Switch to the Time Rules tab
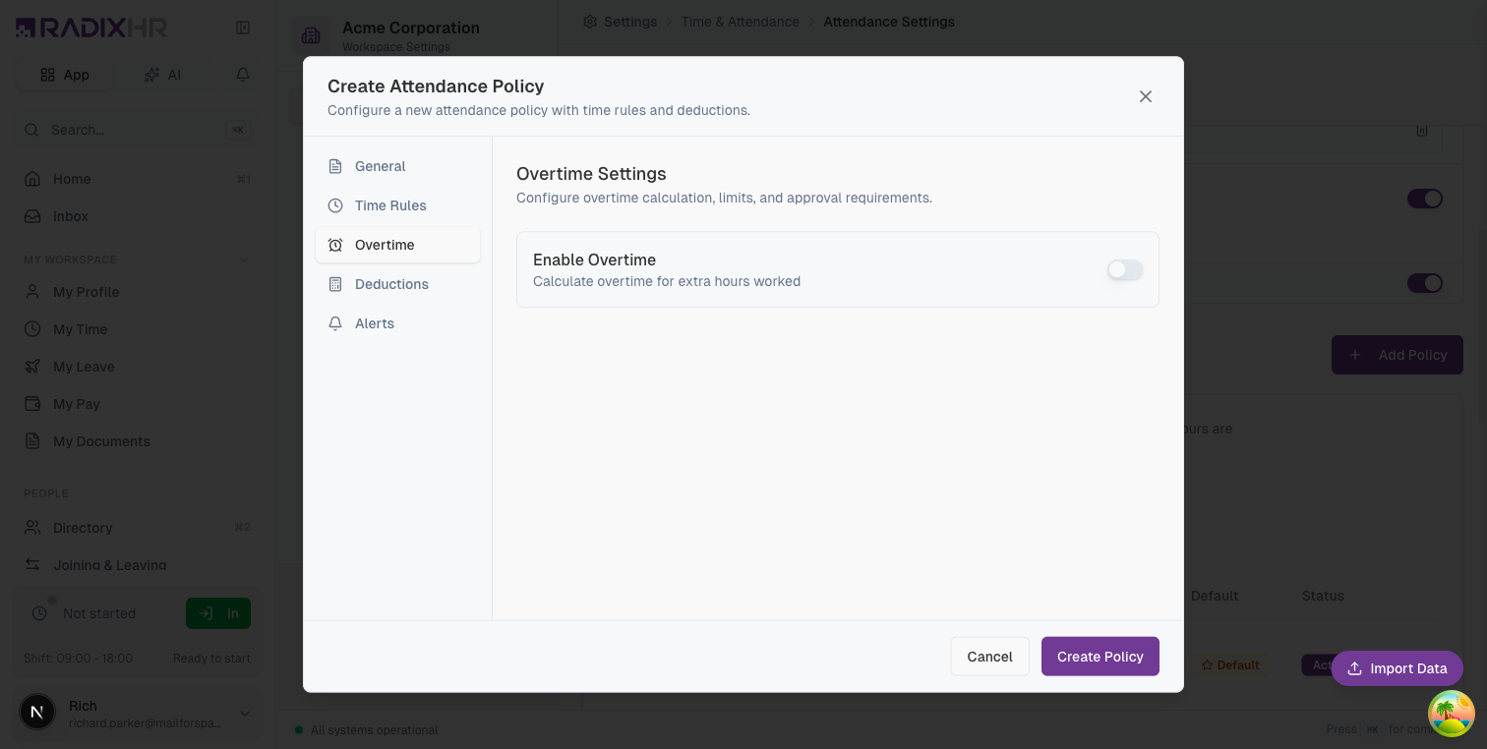The width and height of the screenshot is (1487, 749). pyautogui.click(x=397, y=205)
